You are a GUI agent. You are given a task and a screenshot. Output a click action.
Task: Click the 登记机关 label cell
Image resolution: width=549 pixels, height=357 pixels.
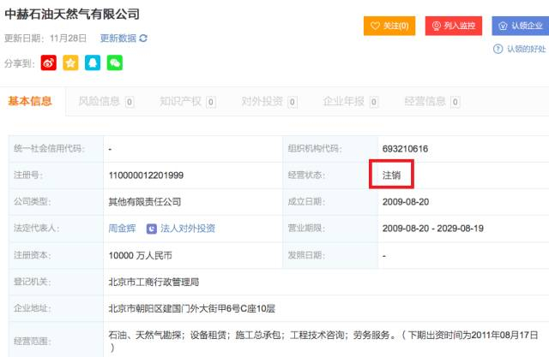click(56, 282)
